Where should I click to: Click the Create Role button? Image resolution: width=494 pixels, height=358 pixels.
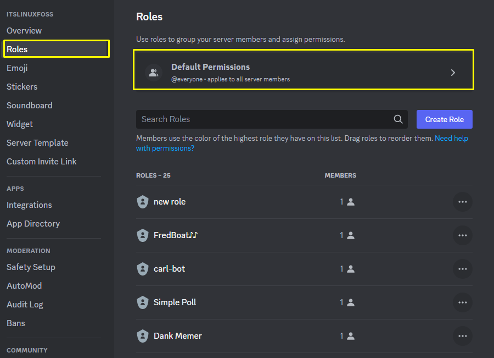[444, 119]
